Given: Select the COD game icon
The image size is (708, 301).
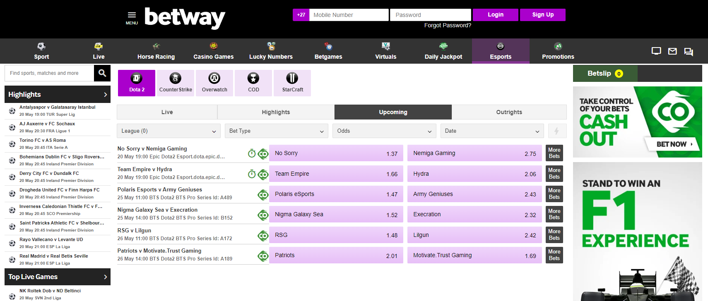Looking at the screenshot, I should [253, 83].
